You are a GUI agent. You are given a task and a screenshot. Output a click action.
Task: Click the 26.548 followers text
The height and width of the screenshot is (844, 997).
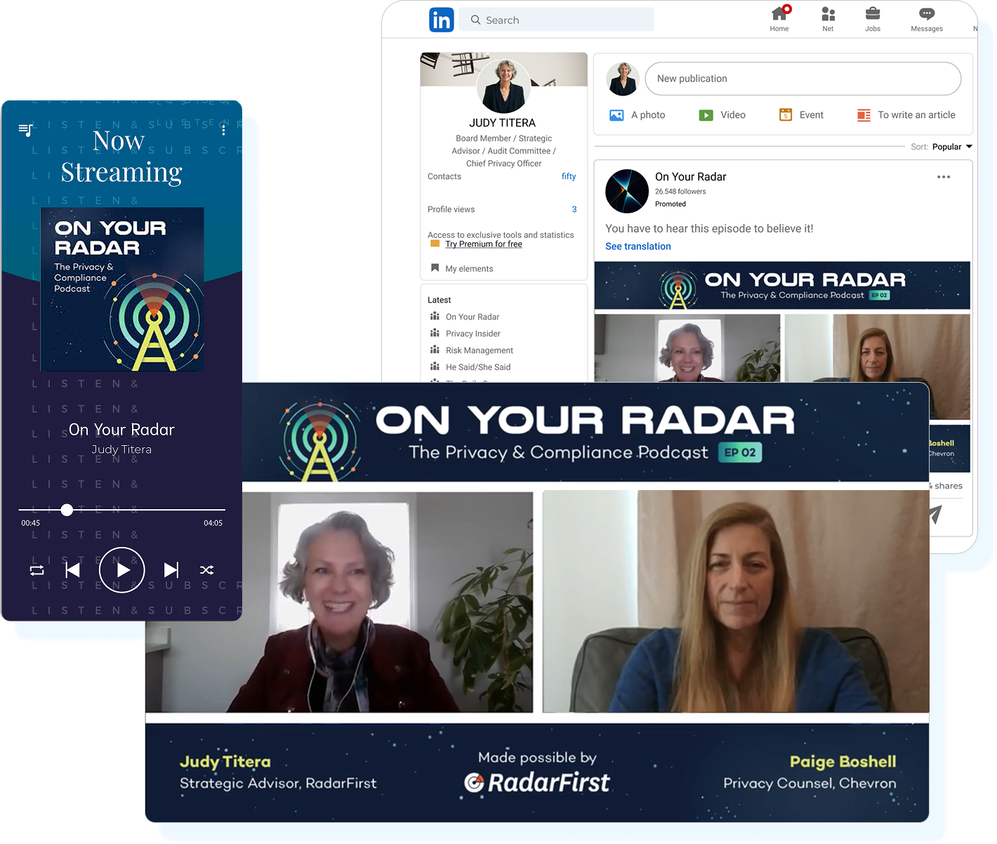pyautogui.click(x=680, y=192)
